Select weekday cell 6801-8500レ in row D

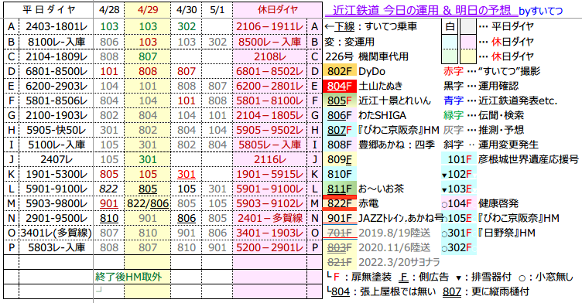(x=56, y=71)
